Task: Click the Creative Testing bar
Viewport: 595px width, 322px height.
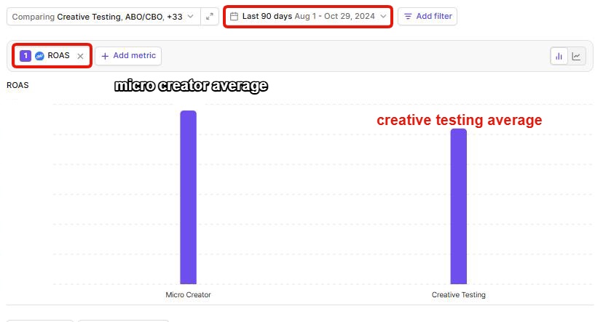Action: (458, 206)
